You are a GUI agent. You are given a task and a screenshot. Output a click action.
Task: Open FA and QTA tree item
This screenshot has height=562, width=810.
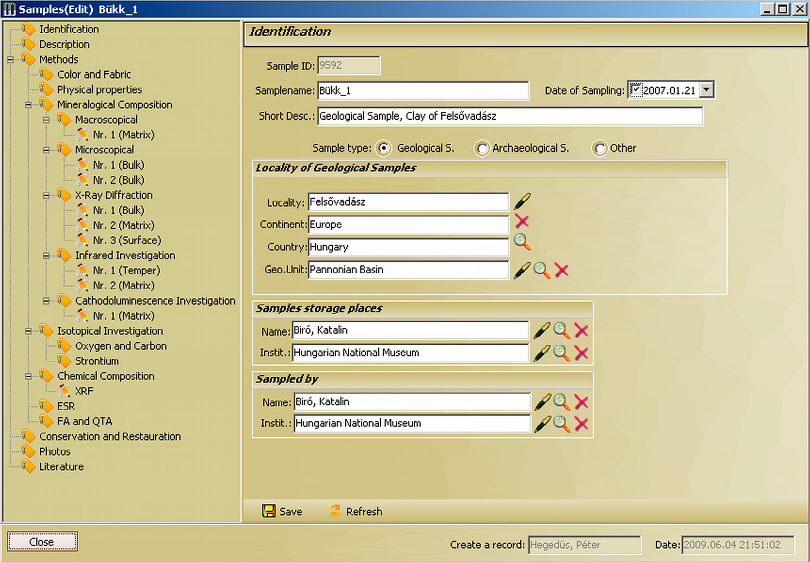pos(84,421)
